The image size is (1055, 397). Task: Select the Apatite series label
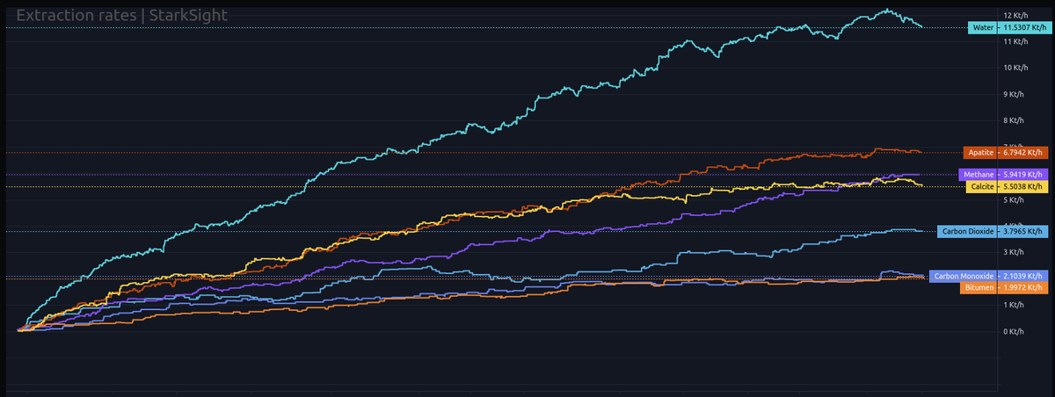(x=981, y=152)
